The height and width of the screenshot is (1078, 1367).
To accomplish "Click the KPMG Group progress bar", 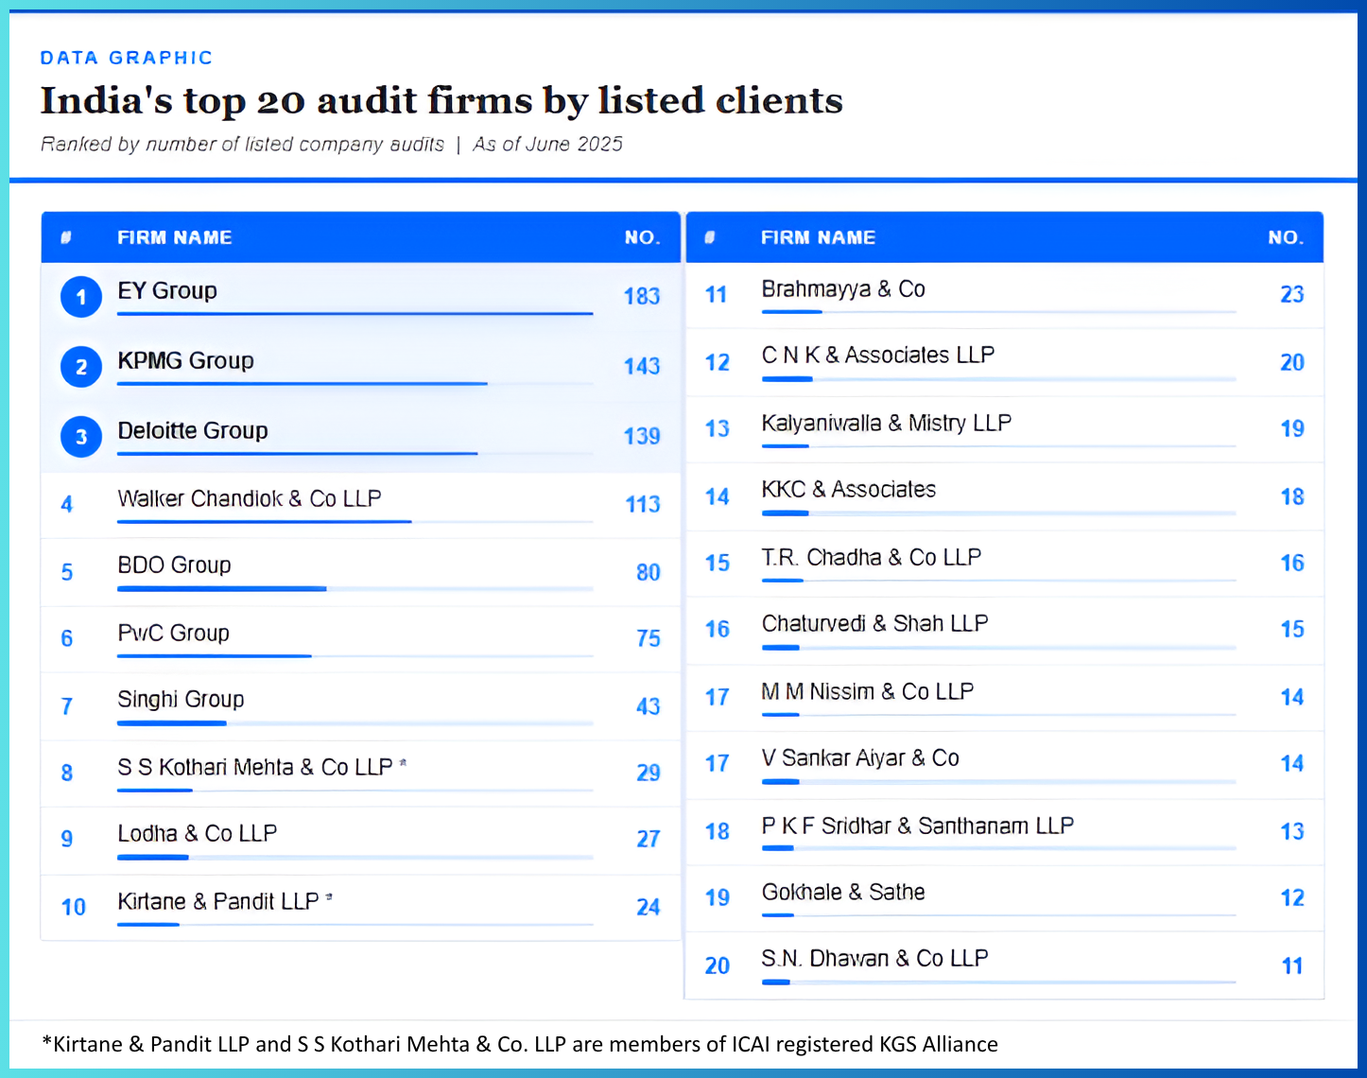I will click(355, 383).
